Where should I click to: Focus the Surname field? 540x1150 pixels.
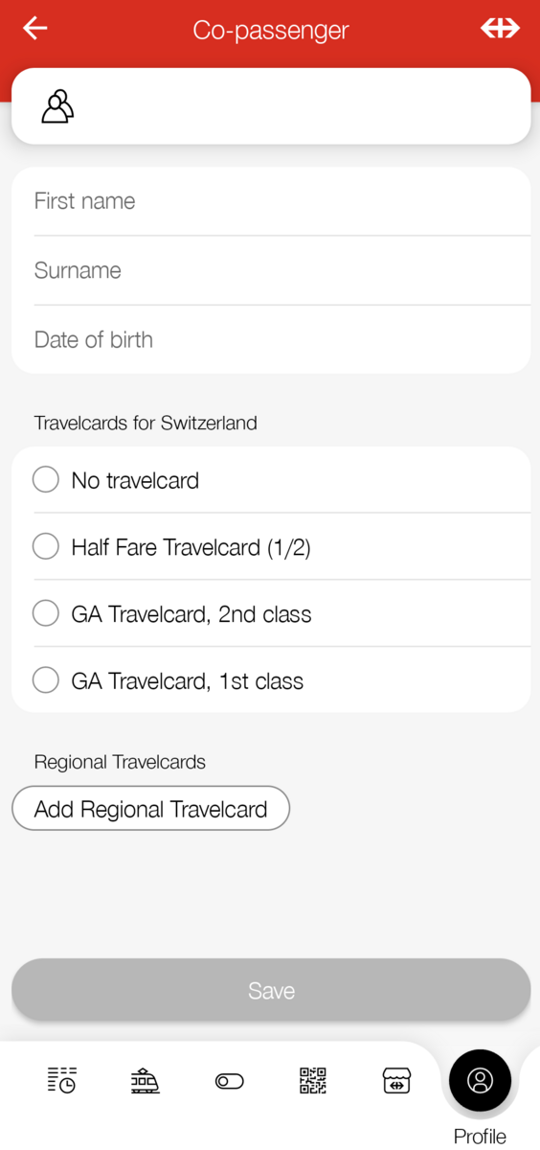pyautogui.click(x=271, y=270)
